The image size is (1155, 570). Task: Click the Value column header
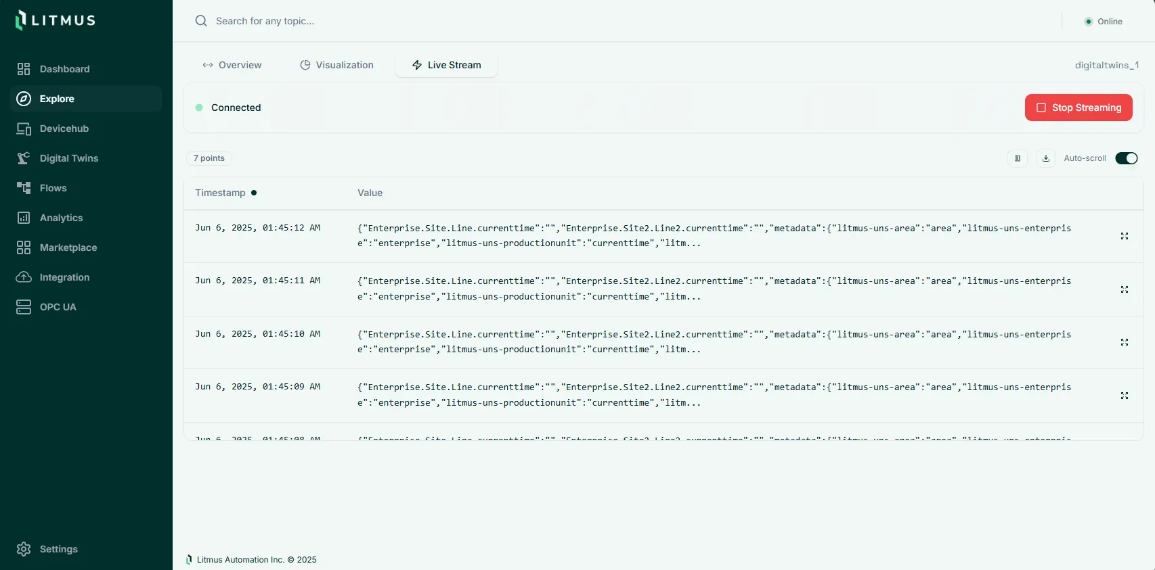coord(370,193)
